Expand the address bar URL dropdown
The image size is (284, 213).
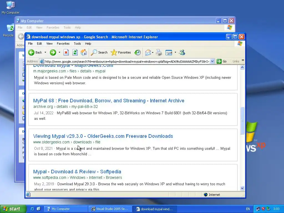pyautogui.click(x=212, y=61)
